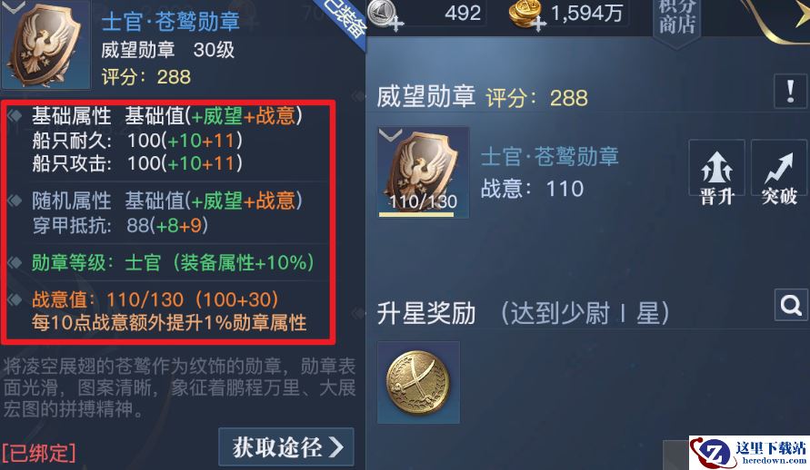This screenshot has width=810, height=470.
Task: Click the 获取途径 button
Action: (x=286, y=446)
